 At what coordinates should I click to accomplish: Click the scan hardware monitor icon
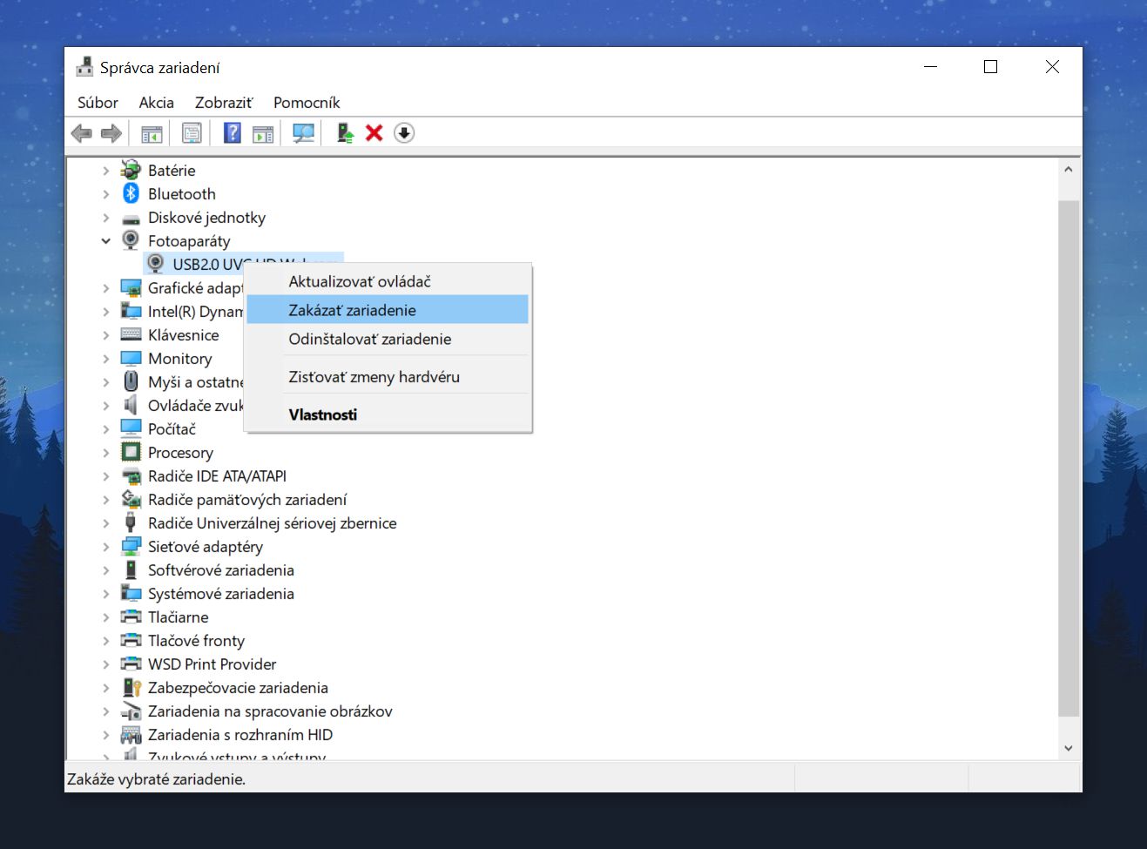coord(303,133)
